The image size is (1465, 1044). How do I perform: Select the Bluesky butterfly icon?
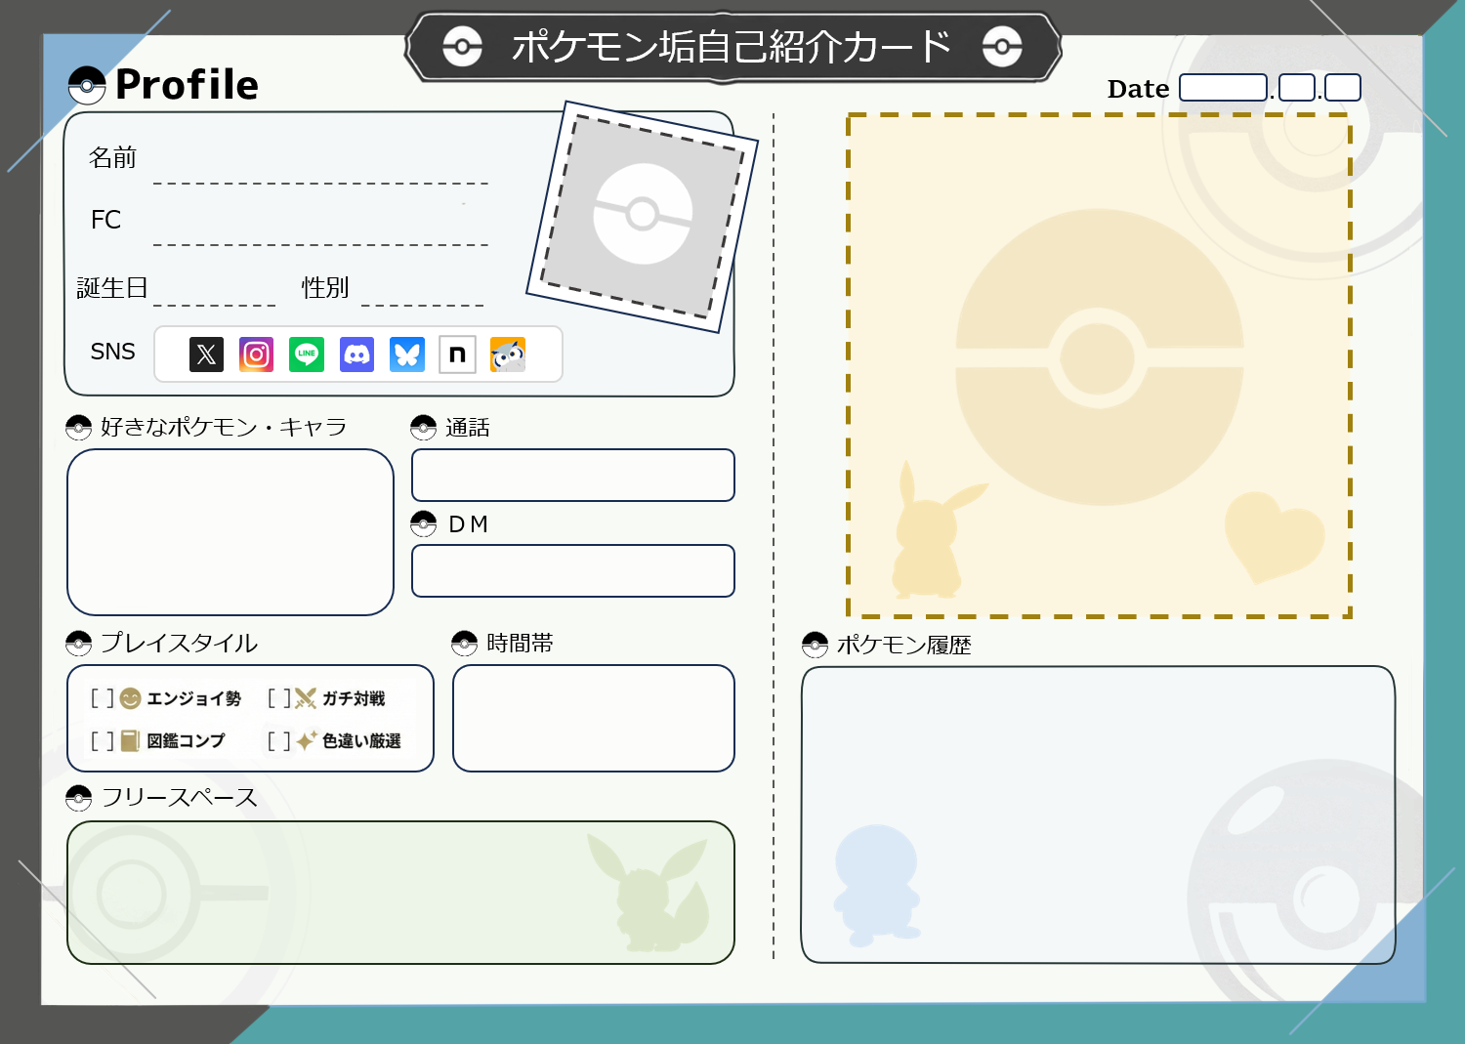tap(407, 355)
